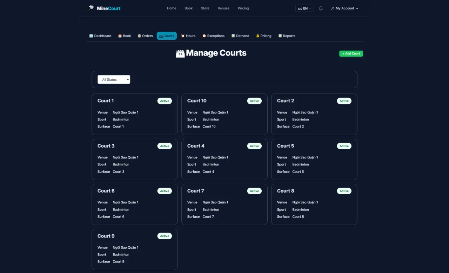Open Pricing in the top navigation
This screenshot has height=273, width=449.
pos(243,8)
